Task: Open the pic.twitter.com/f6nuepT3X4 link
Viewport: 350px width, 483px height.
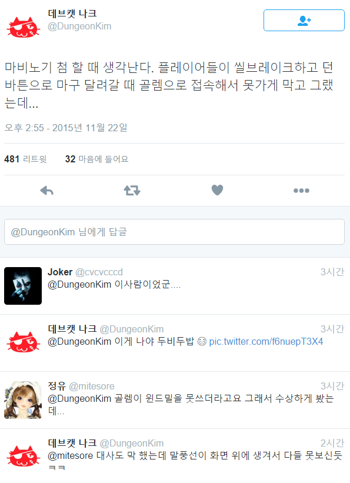Action: pyautogui.click(x=266, y=342)
